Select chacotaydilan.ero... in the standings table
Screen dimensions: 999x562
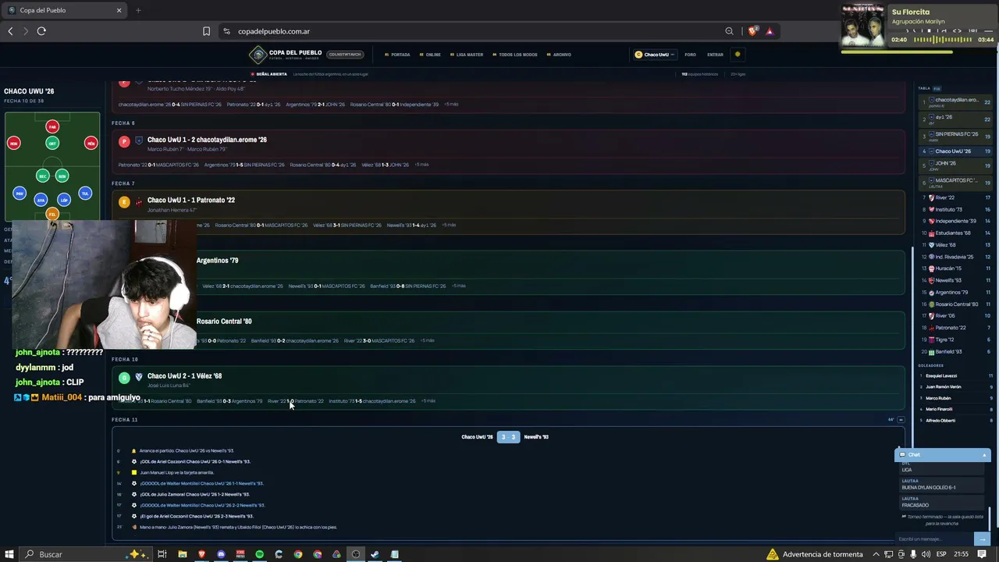955,102
